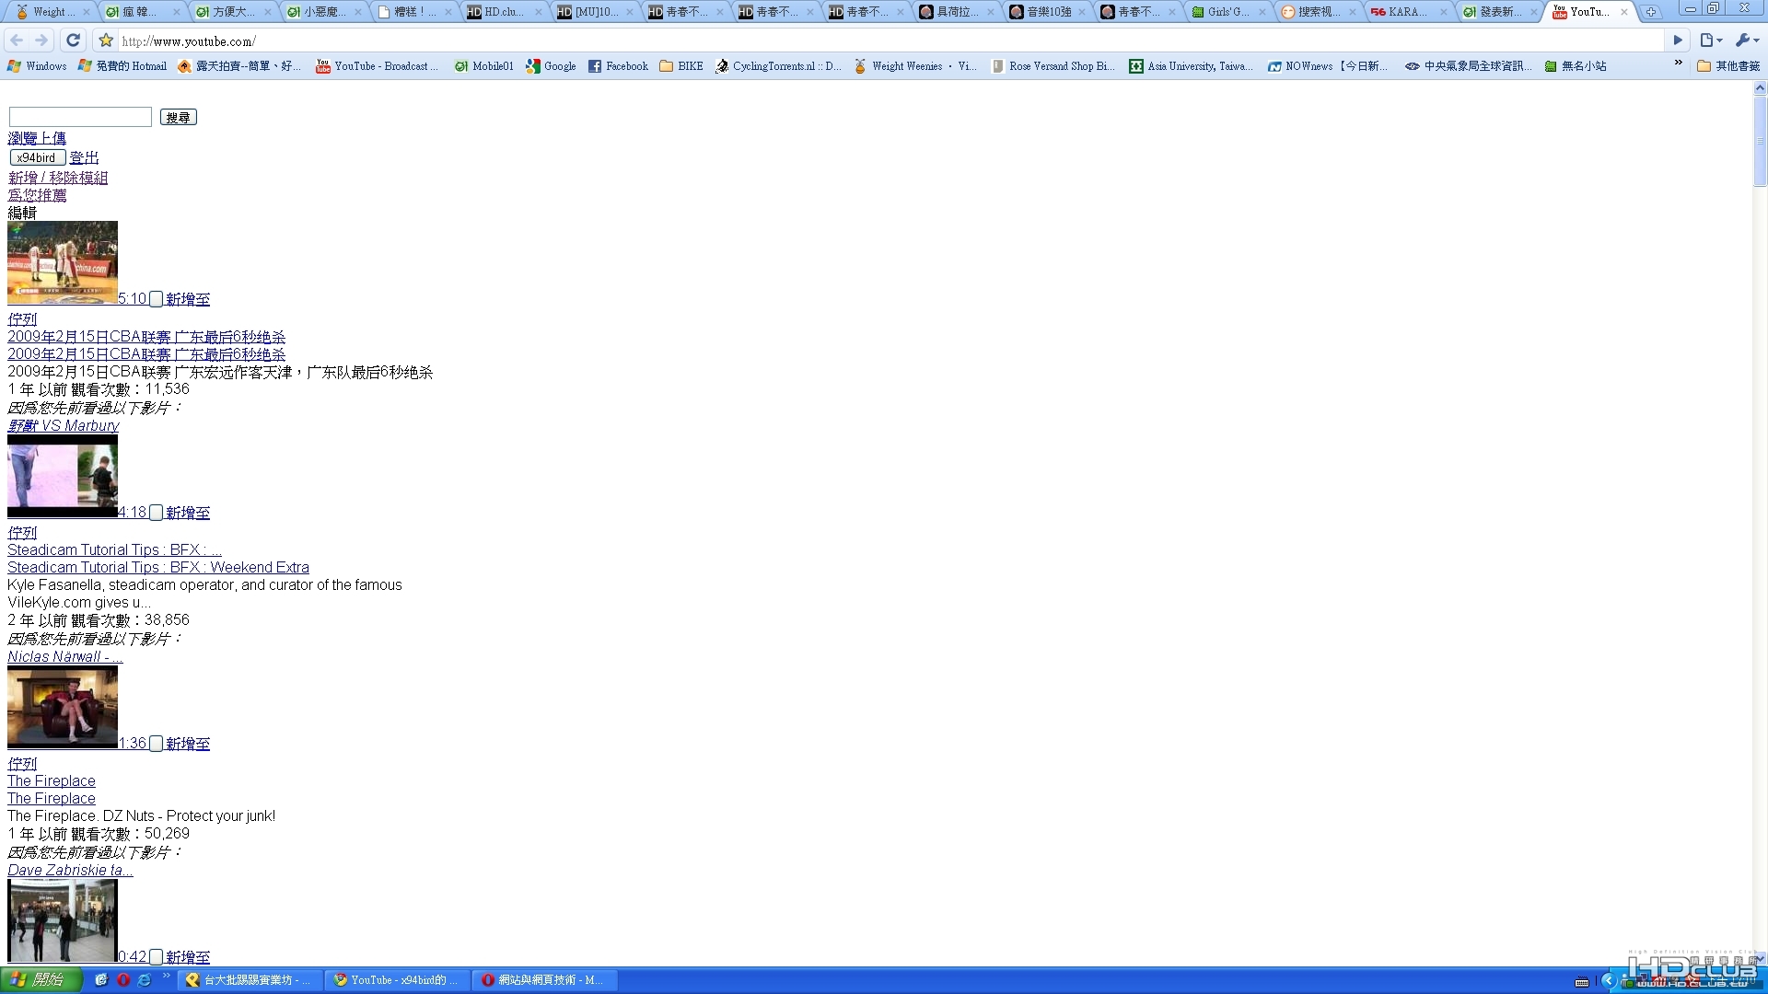Open the Weight Weenies bookmark

[x=915, y=66]
